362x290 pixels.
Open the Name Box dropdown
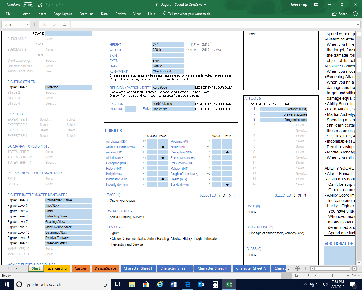click(27, 25)
